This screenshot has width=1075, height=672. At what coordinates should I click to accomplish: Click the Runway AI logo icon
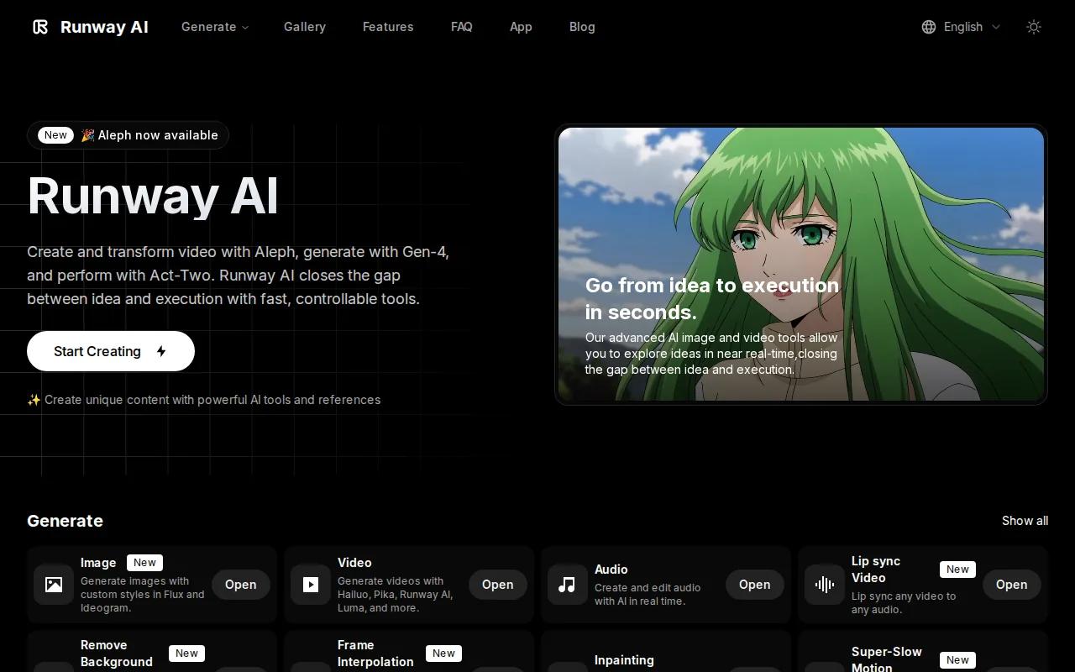point(40,27)
